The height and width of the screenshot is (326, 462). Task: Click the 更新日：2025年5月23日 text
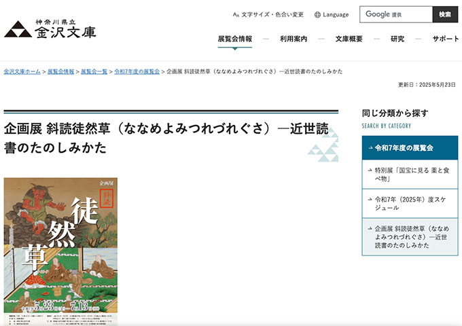(427, 85)
